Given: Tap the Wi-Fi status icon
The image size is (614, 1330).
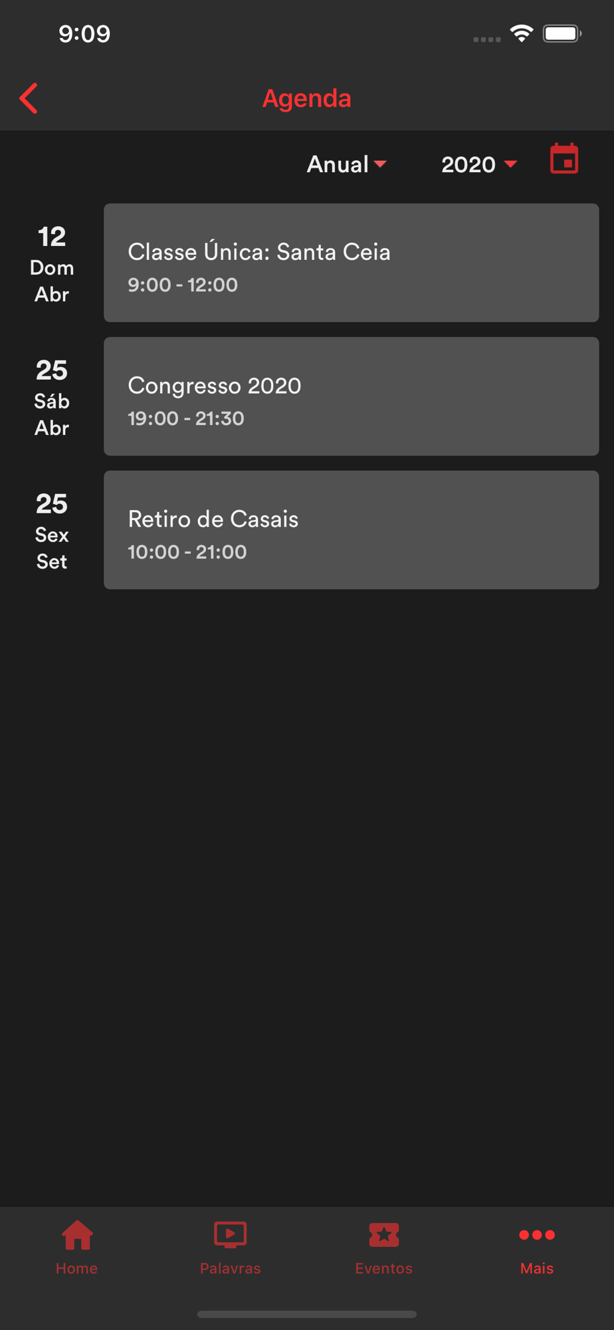Looking at the screenshot, I should coord(522,33).
